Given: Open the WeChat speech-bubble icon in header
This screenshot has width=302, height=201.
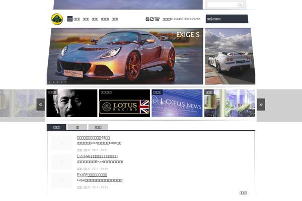Looking at the screenshot, I should (152, 19).
